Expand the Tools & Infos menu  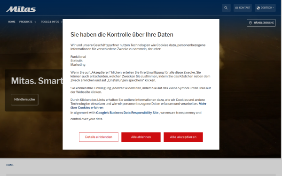(x=52, y=22)
